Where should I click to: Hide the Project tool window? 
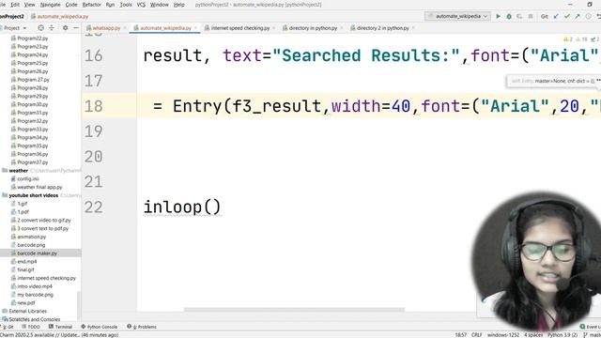coord(75,28)
